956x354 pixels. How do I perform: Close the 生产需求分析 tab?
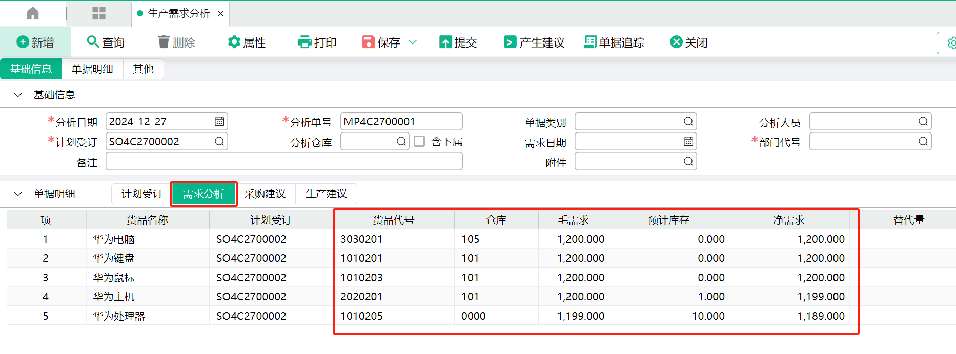point(220,14)
